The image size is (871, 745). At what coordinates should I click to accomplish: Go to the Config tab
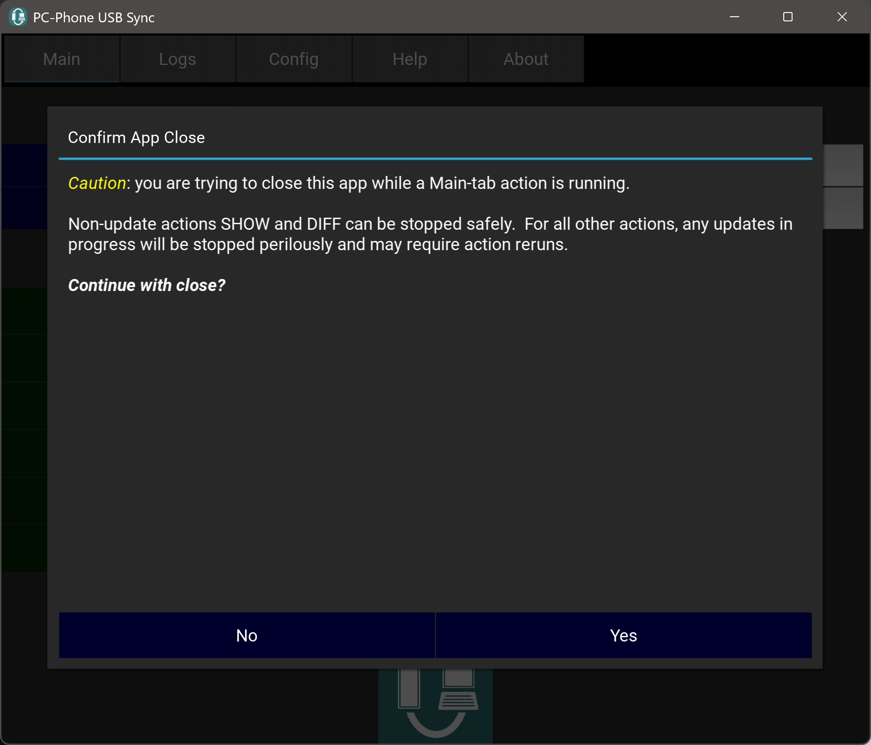coord(293,59)
